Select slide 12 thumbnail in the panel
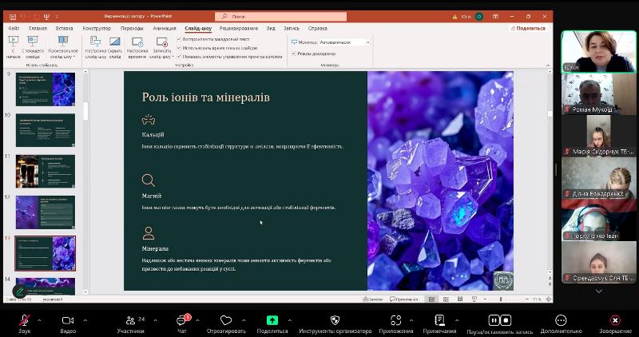Screen dimensions: 639x337 (45, 212)
